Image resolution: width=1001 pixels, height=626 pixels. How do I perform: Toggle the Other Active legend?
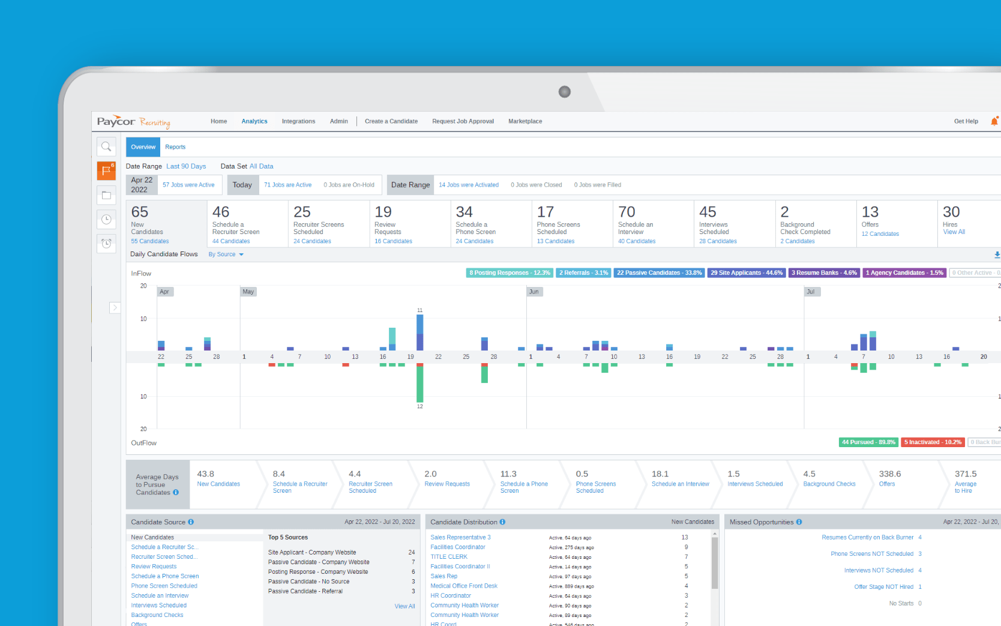point(975,273)
